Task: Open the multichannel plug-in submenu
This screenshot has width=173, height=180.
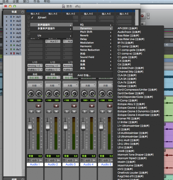Action: click(51, 25)
